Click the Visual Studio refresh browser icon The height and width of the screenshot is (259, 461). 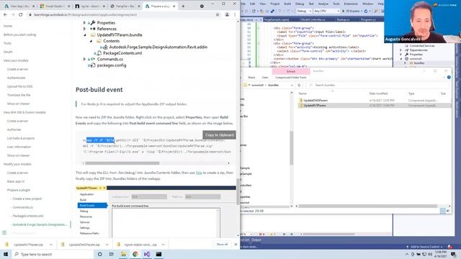[366, 11]
